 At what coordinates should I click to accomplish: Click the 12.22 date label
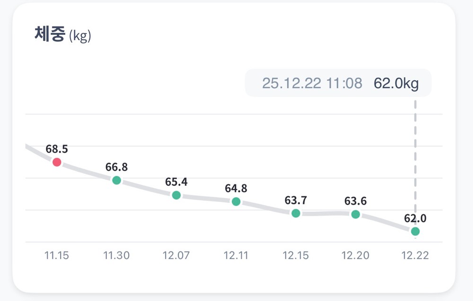(415, 256)
